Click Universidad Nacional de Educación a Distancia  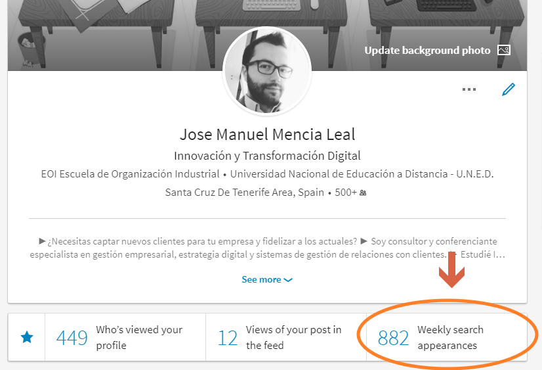tap(362, 174)
